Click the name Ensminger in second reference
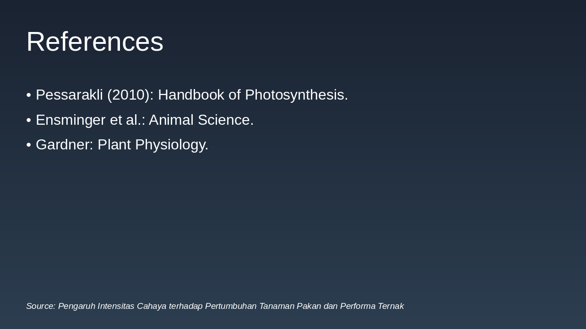This screenshot has height=329, width=586. (71, 120)
